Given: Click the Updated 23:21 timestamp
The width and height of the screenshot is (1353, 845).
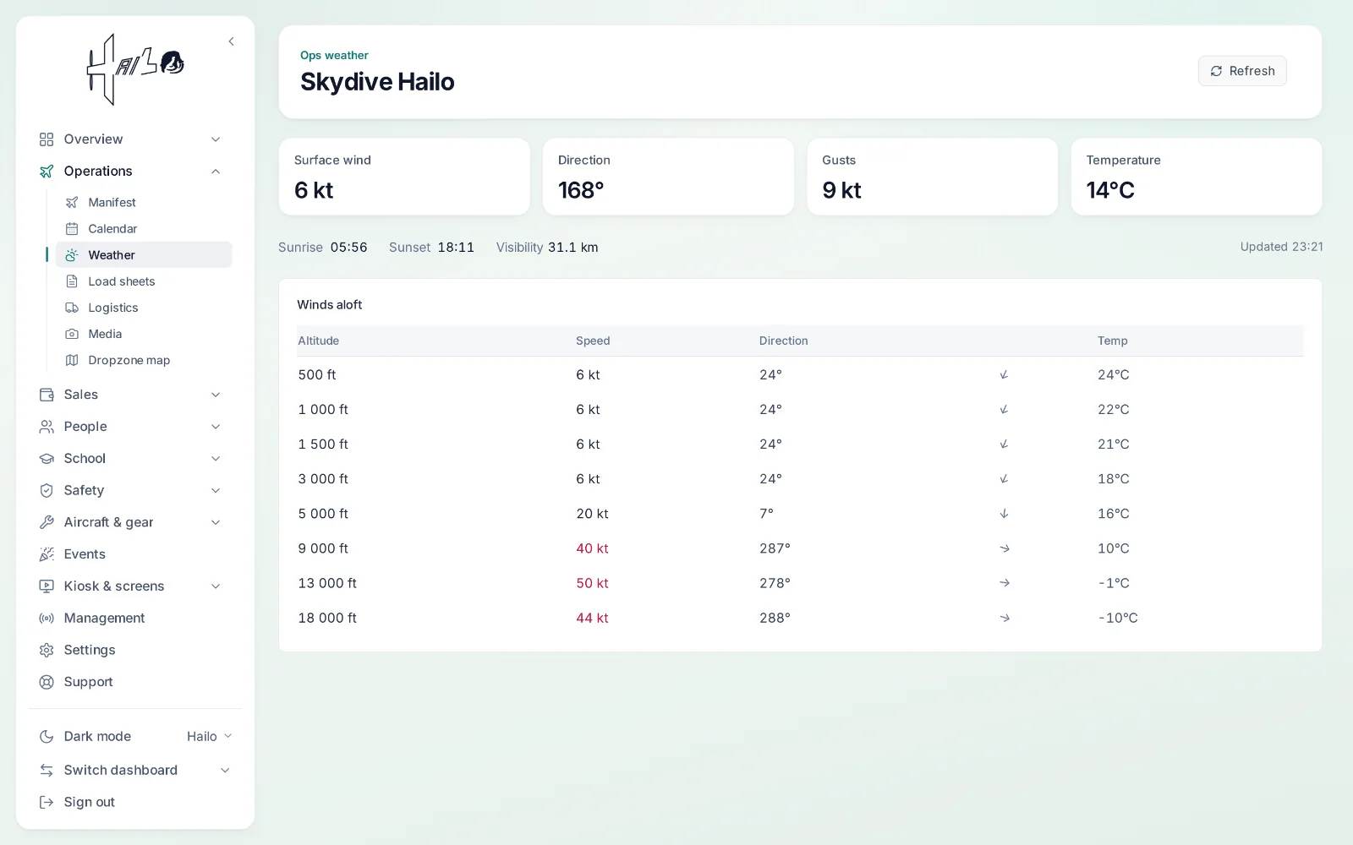Looking at the screenshot, I should click(x=1281, y=247).
